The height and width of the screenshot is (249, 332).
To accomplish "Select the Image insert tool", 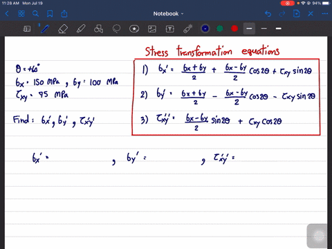I will click(x=152, y=29).
